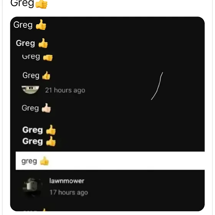Open the cropped avatar beside 21 hours ago
Viewport: 215px width, 215px height.
click(30, 90)
